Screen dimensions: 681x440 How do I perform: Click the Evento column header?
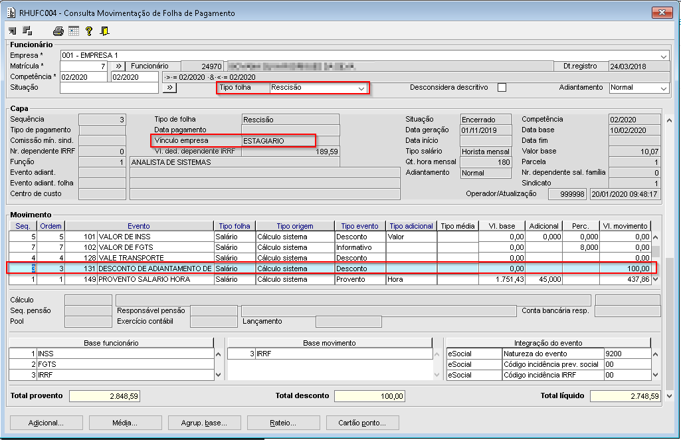(x=138, y=226)
